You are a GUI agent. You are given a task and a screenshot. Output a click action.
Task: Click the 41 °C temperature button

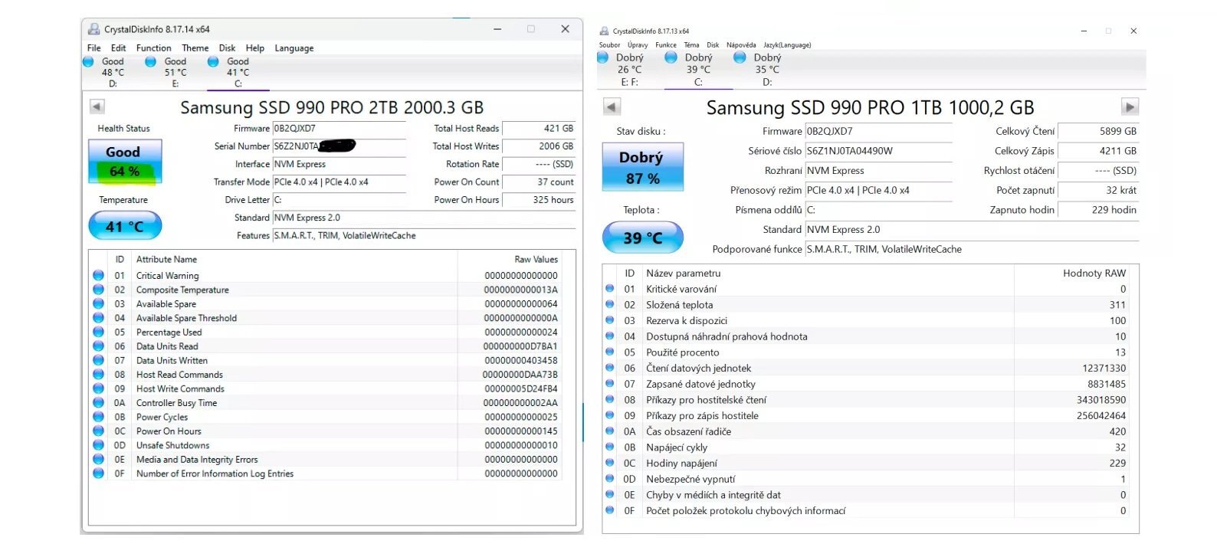(125, 226)
